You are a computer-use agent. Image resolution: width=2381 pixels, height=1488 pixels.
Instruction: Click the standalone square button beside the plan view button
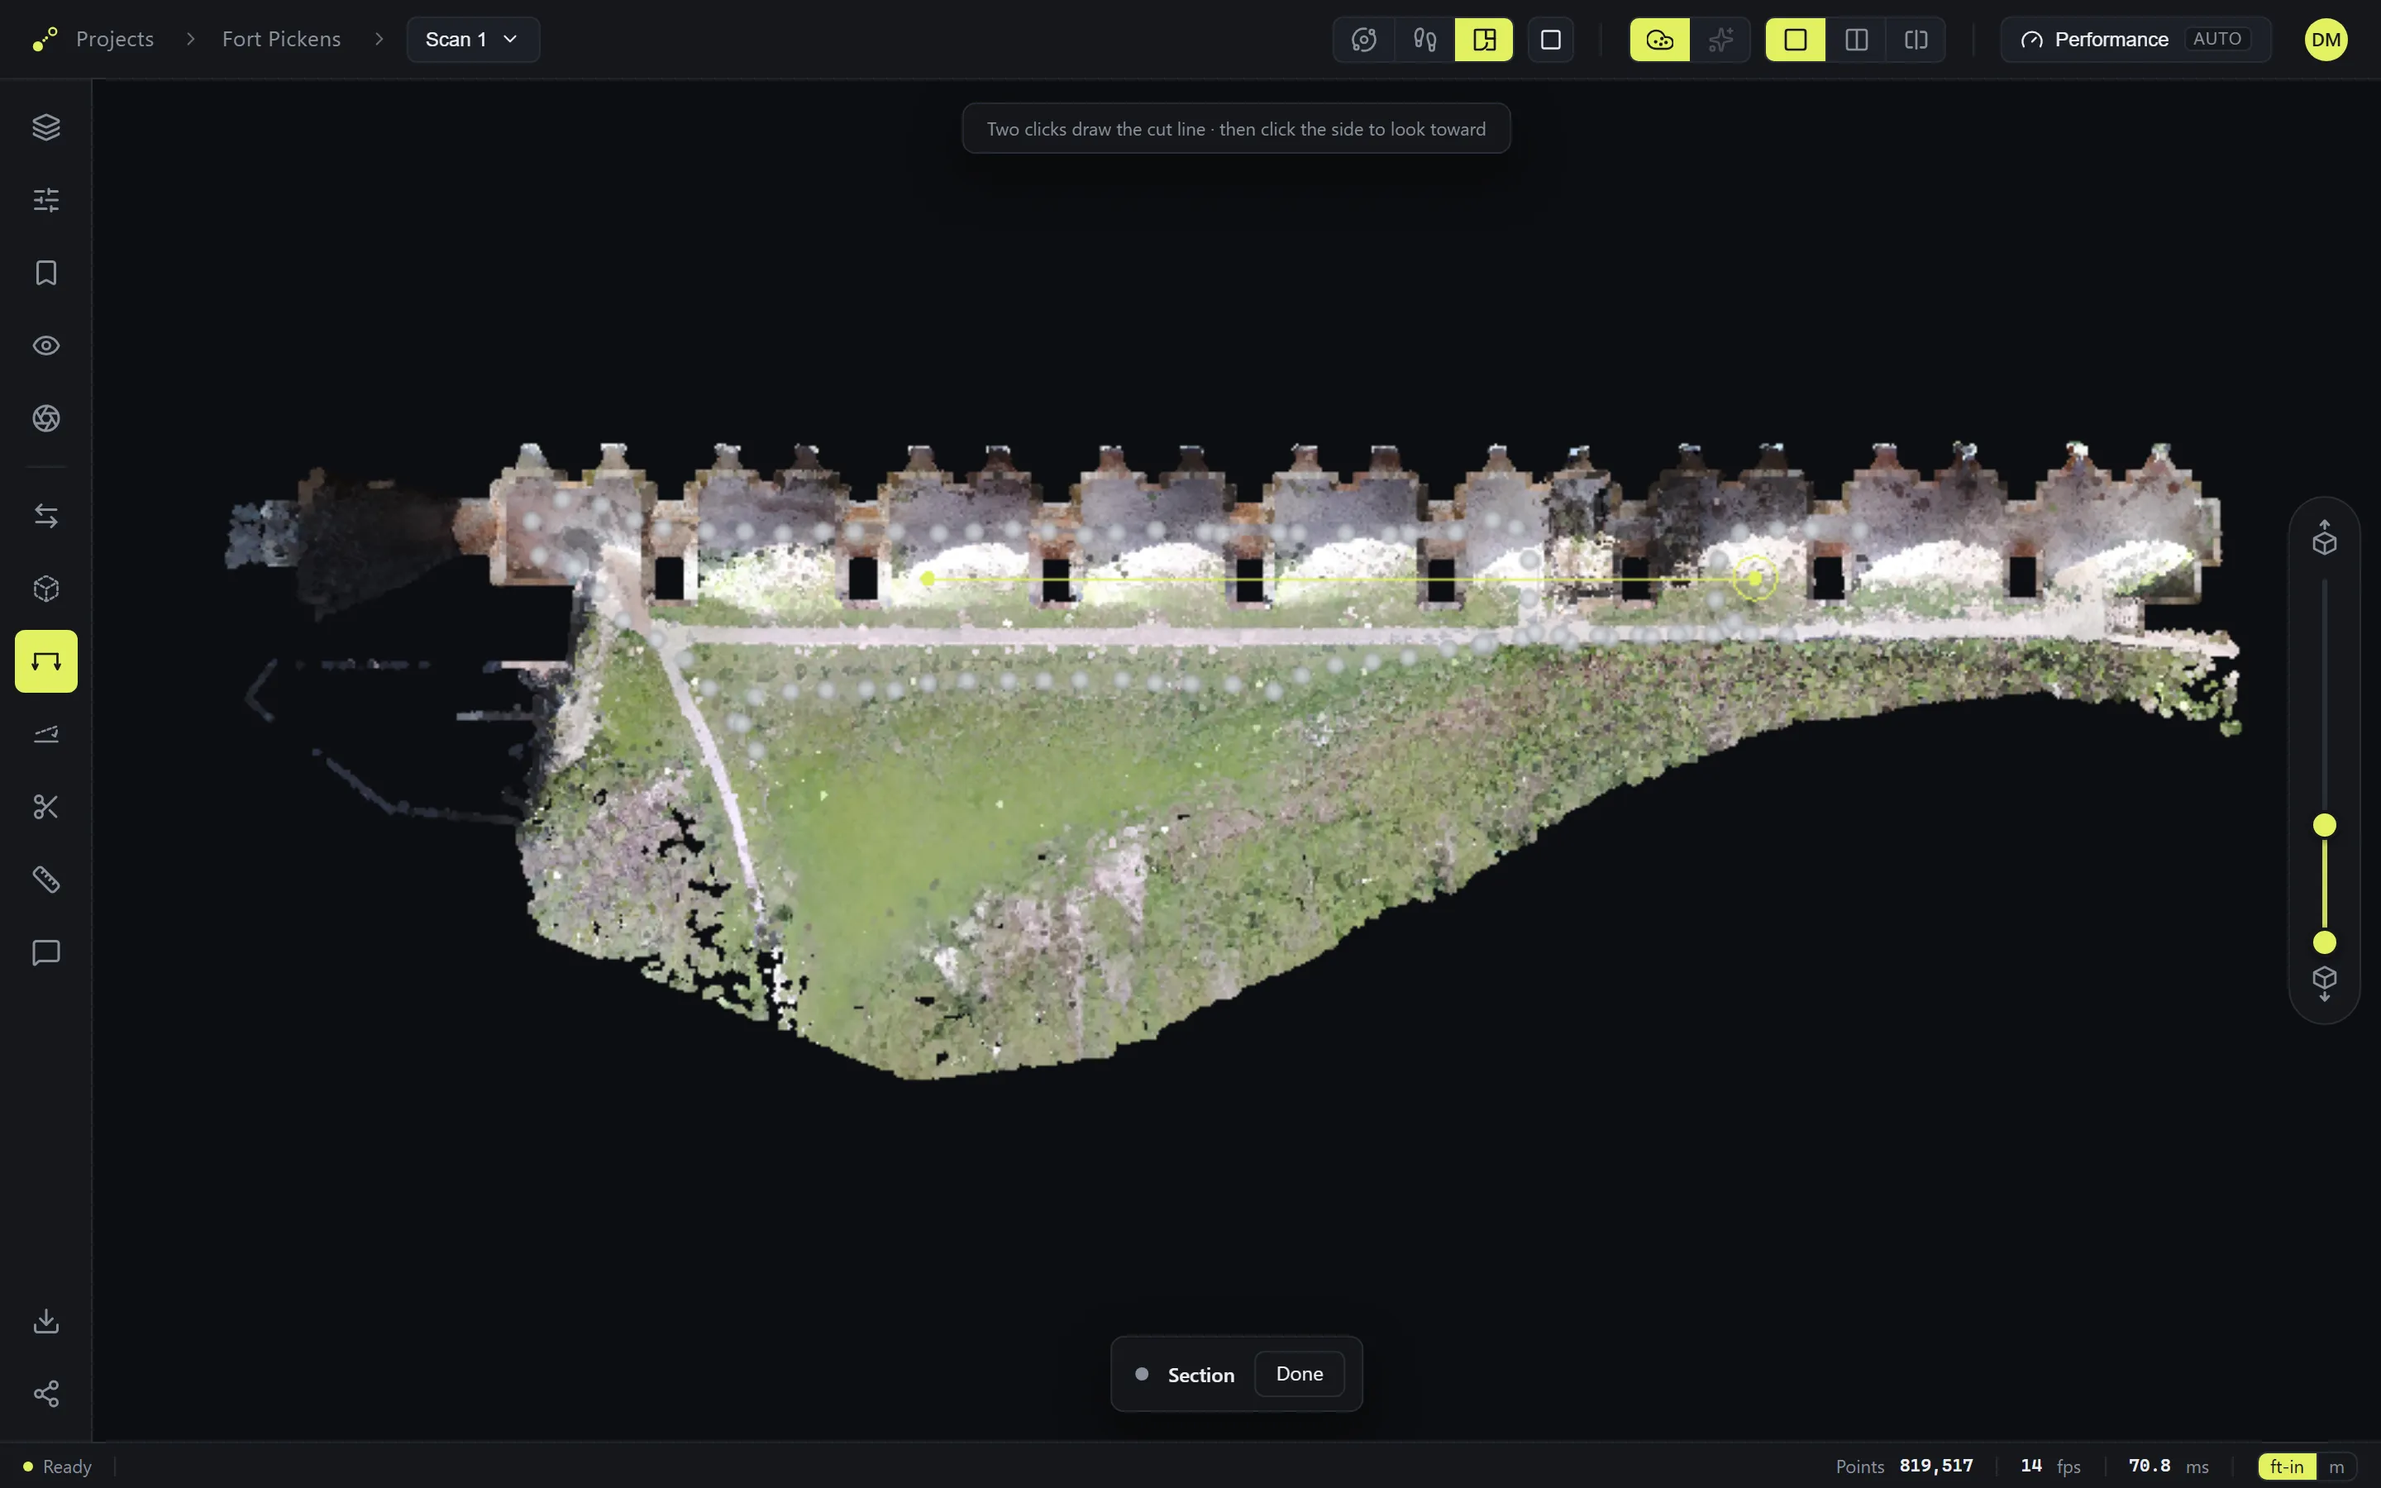[1551, 40]
